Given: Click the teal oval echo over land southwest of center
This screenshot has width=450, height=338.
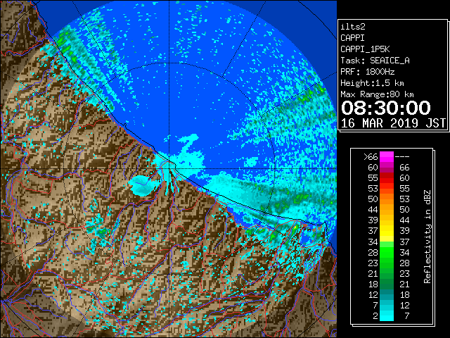Looking at the screenshot, I should [143, 184].
